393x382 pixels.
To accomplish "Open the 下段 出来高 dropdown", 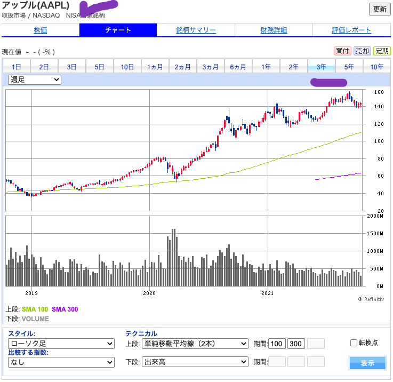I will coord(195,362).
